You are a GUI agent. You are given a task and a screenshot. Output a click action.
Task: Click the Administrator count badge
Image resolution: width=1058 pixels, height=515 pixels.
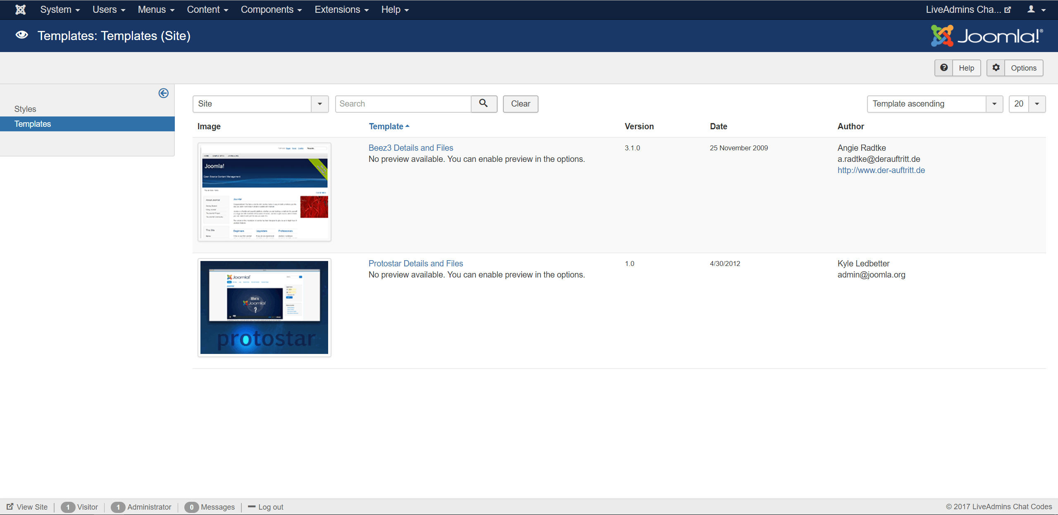click(118, 507)
